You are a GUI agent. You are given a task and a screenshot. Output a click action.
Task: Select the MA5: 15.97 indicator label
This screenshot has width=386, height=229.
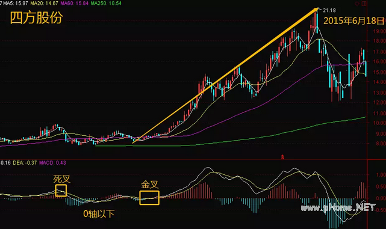pyautogui.click(x=15, y=3)
